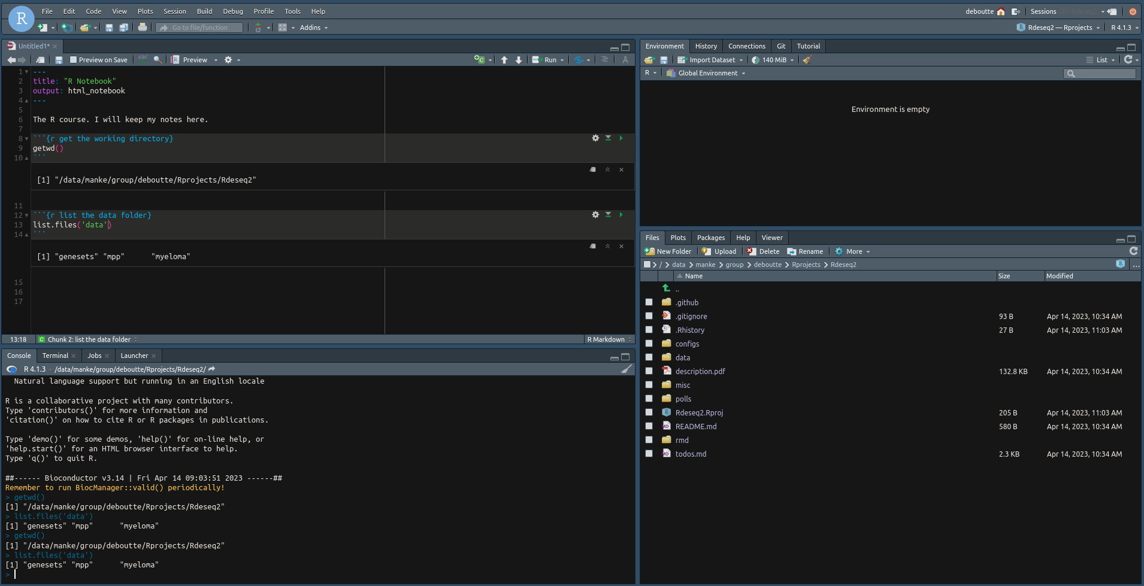The image size is (1144, 586).
Task: Click the Sessions button
Action: pos(1043,11)
